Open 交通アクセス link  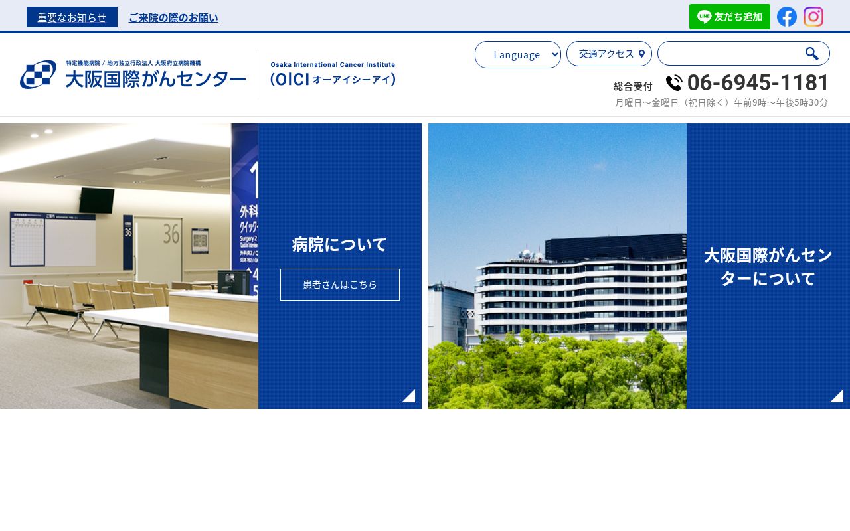[609, 54]
